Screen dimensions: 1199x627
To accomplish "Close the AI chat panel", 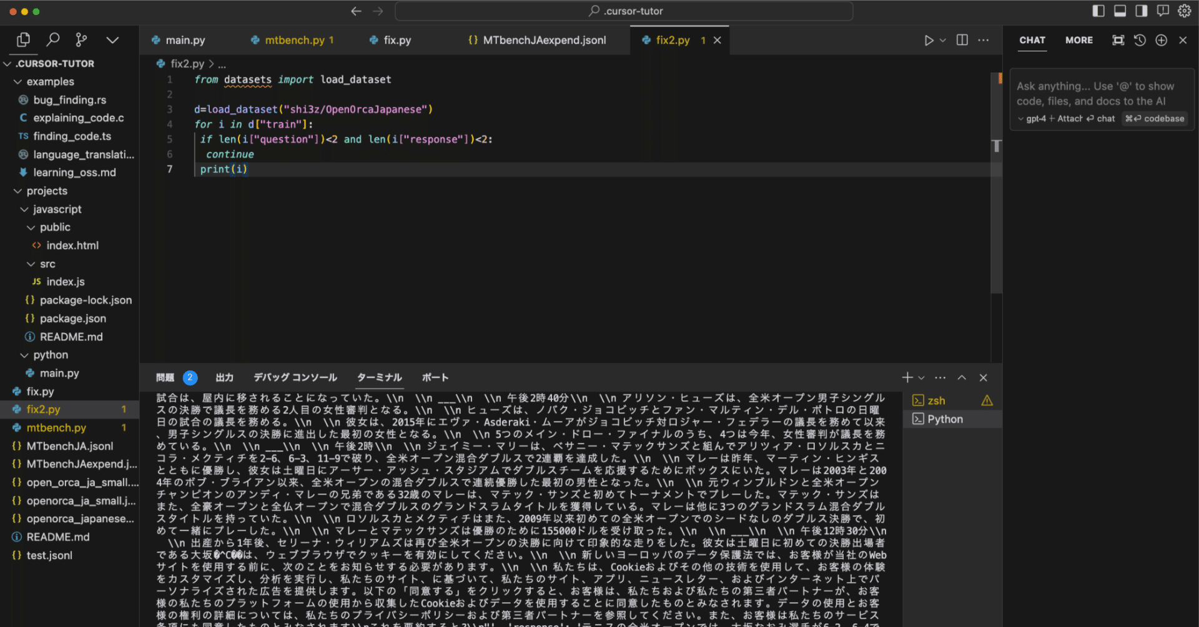I will [x=1183, y=40].
